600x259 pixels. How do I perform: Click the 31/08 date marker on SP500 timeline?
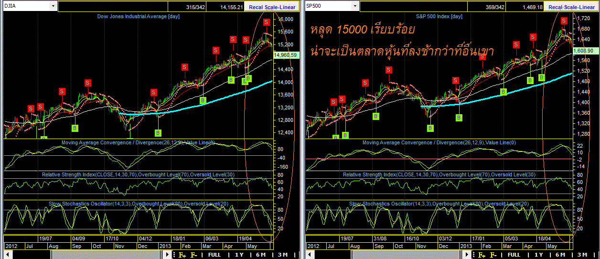380,238
